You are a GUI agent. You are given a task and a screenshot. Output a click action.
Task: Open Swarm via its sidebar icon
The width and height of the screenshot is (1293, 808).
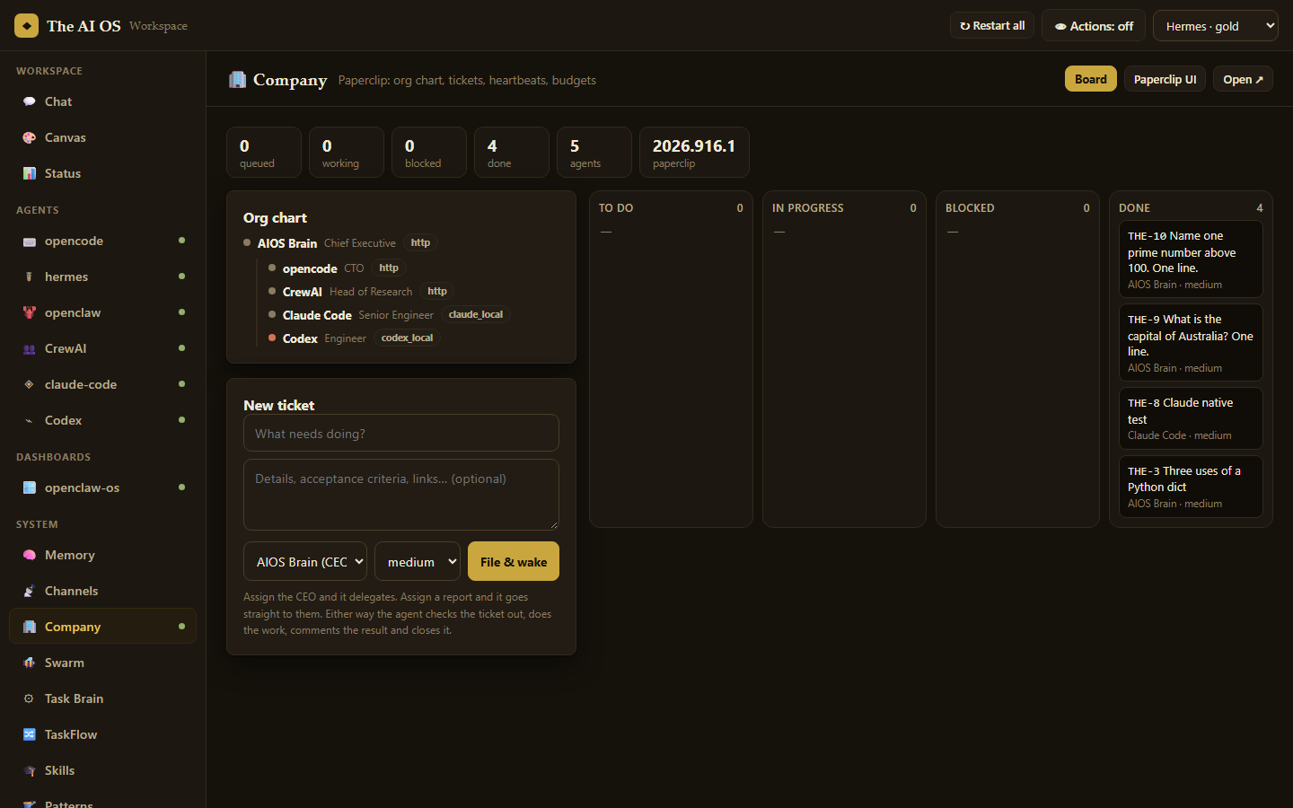tap(30, 663)
